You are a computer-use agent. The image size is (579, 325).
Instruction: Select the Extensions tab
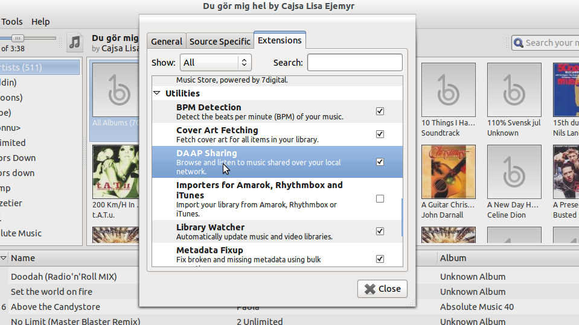click(280, 40)
